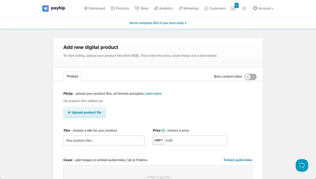316x179 pixels.
Task: Click the Marketing tag icon
Action: (180, 8)
